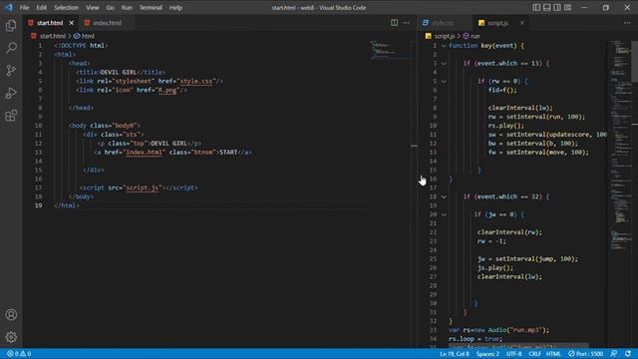Open the Go menu

(x=110, y=7)
